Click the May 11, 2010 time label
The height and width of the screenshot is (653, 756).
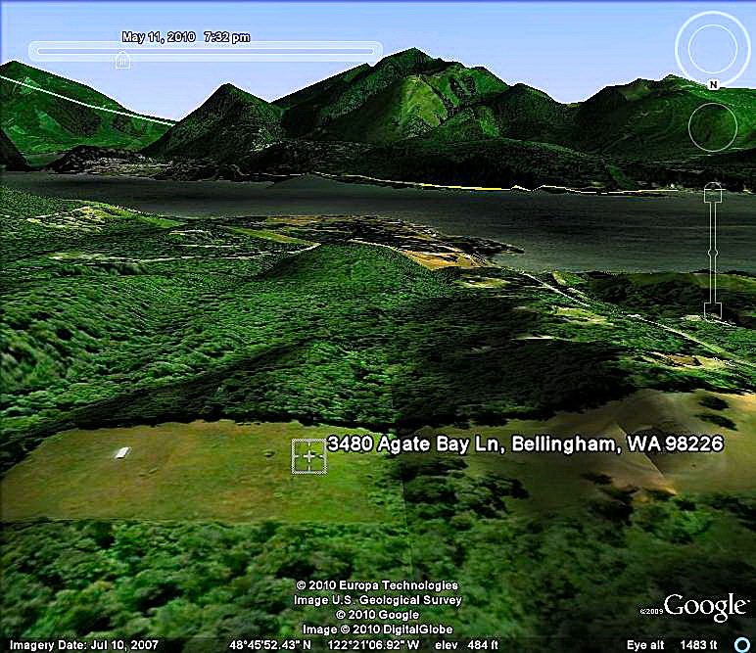(159, 37)
